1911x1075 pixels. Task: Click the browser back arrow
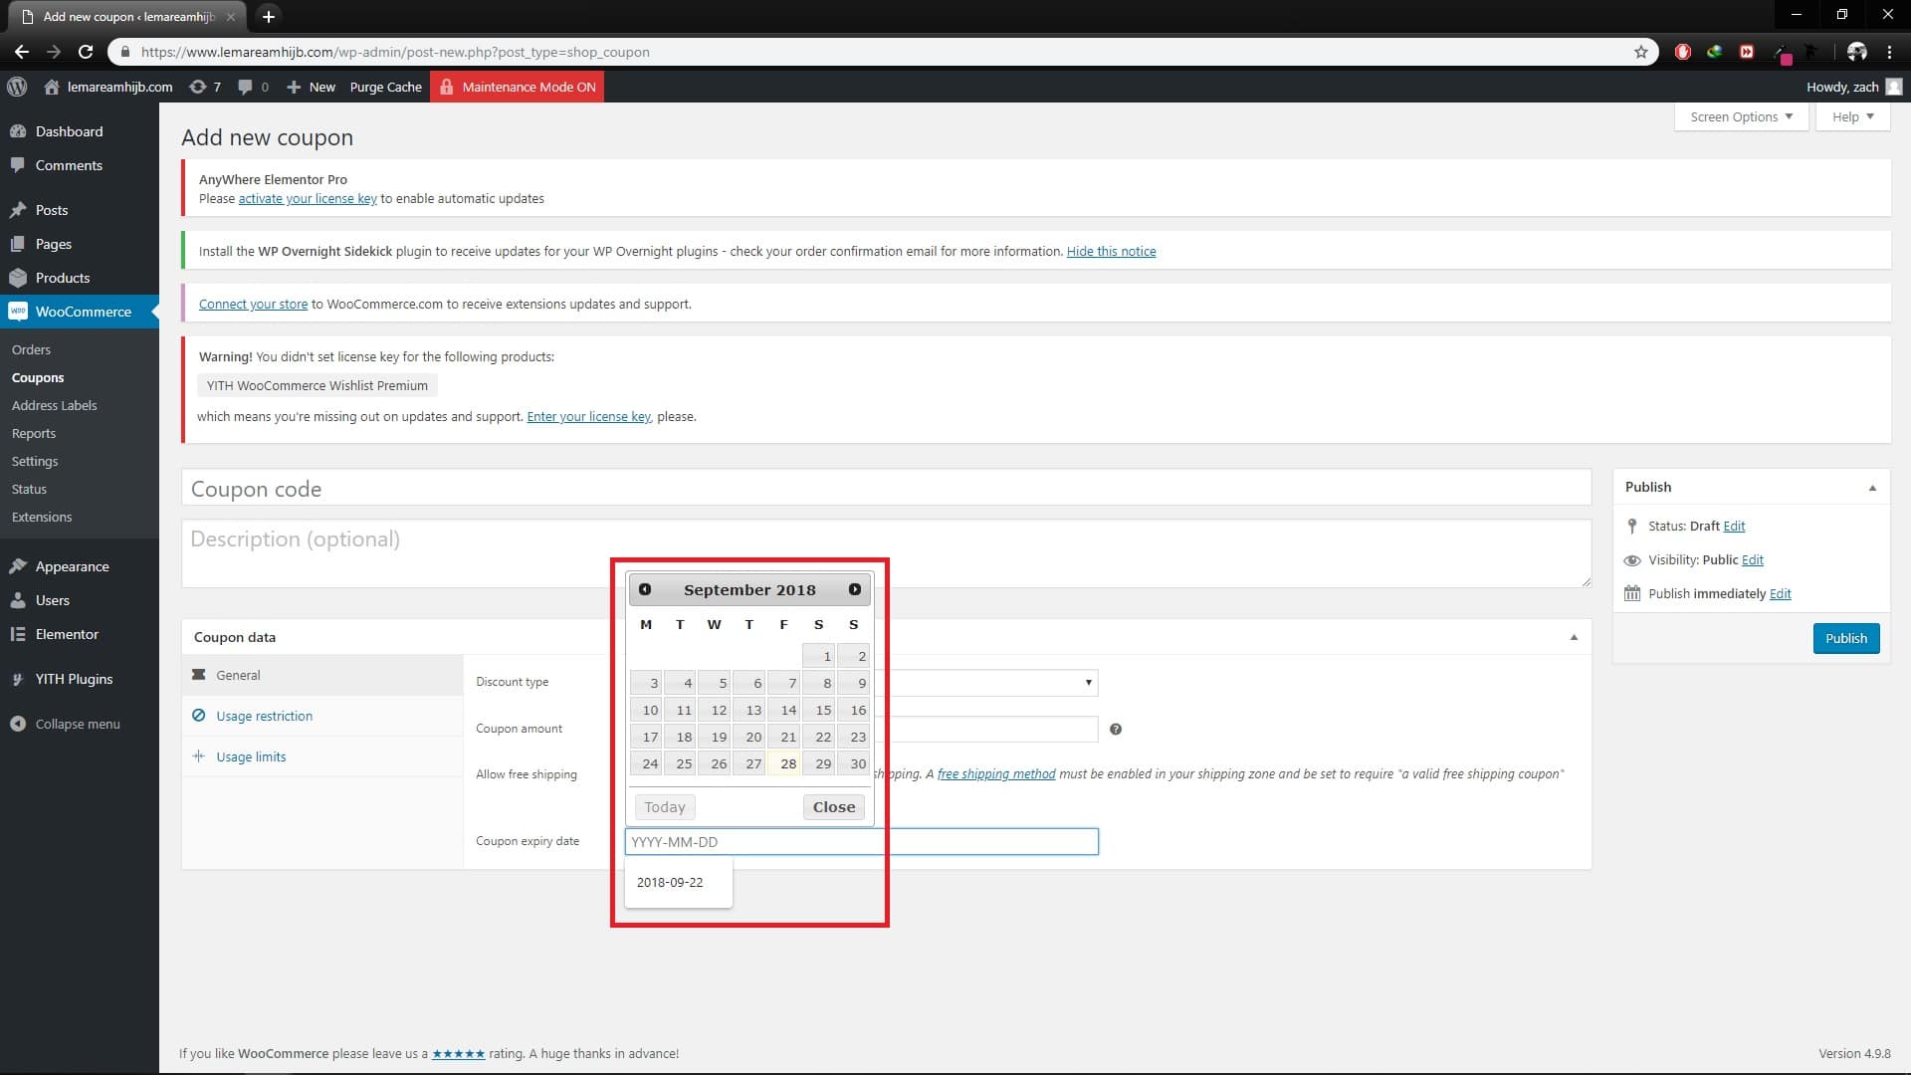coord(22,52)
